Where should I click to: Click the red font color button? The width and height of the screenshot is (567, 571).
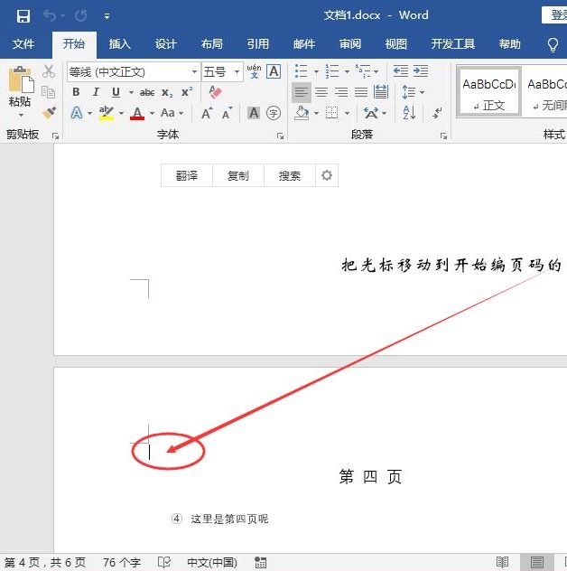pos(137,114)
